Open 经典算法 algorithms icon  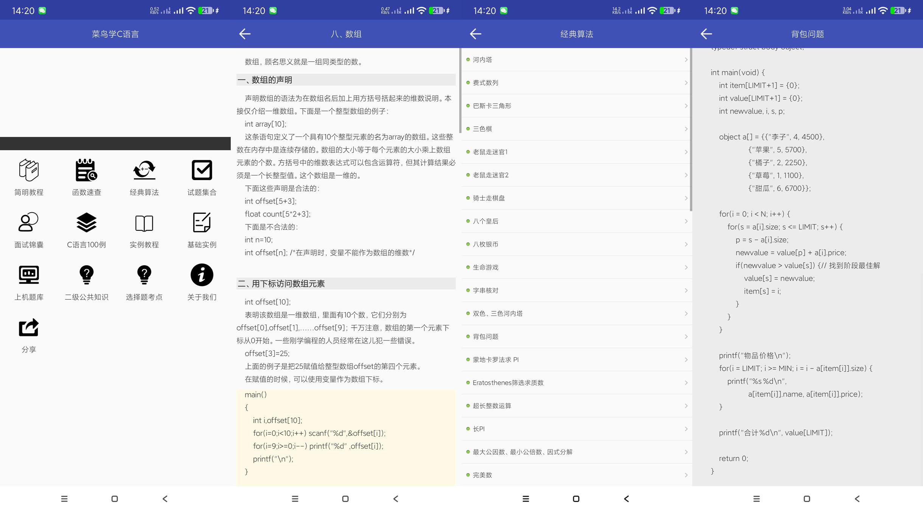[x=144, y=170]
